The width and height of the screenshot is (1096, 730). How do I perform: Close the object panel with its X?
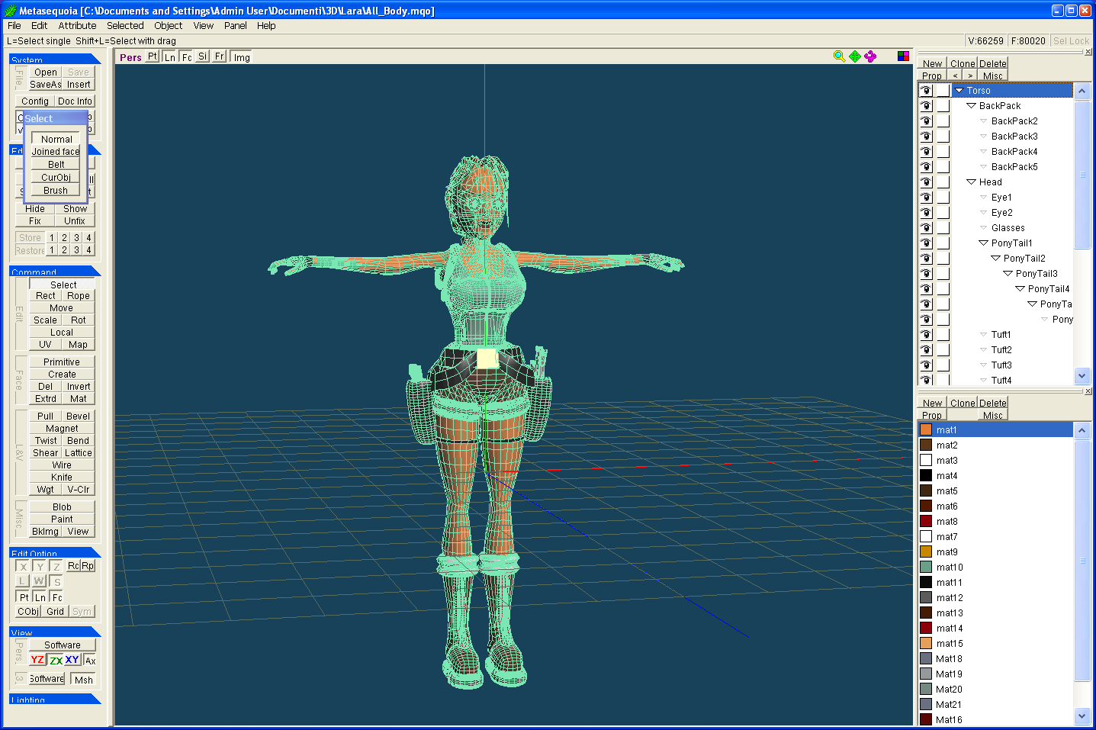(x=1088, y=52)
